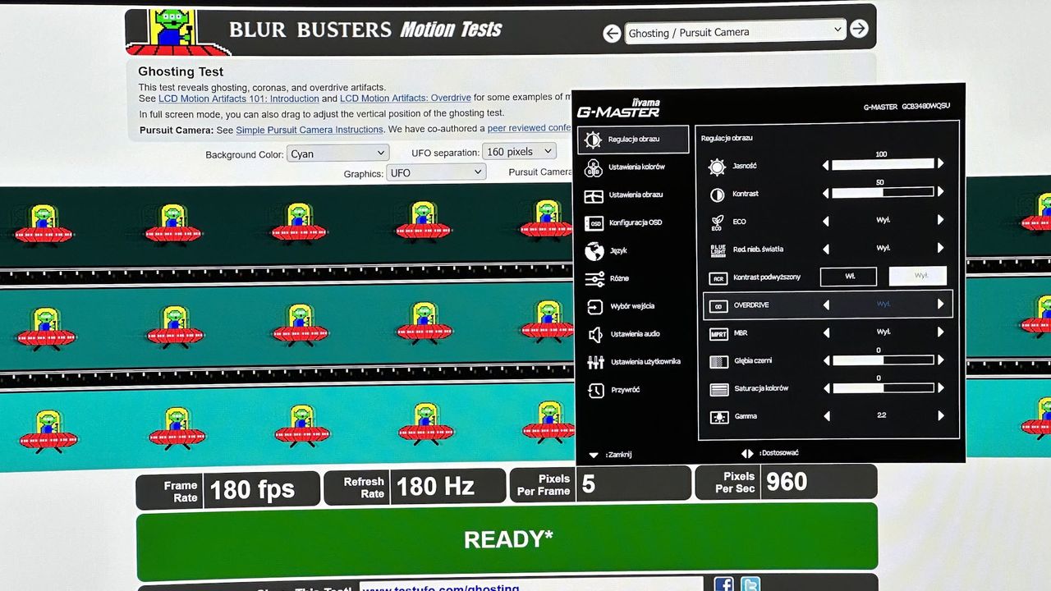This screenshot has height=591, width=1051.
Task: Click the Blue Light reduction icon
Action: click(x=718, y=250)
